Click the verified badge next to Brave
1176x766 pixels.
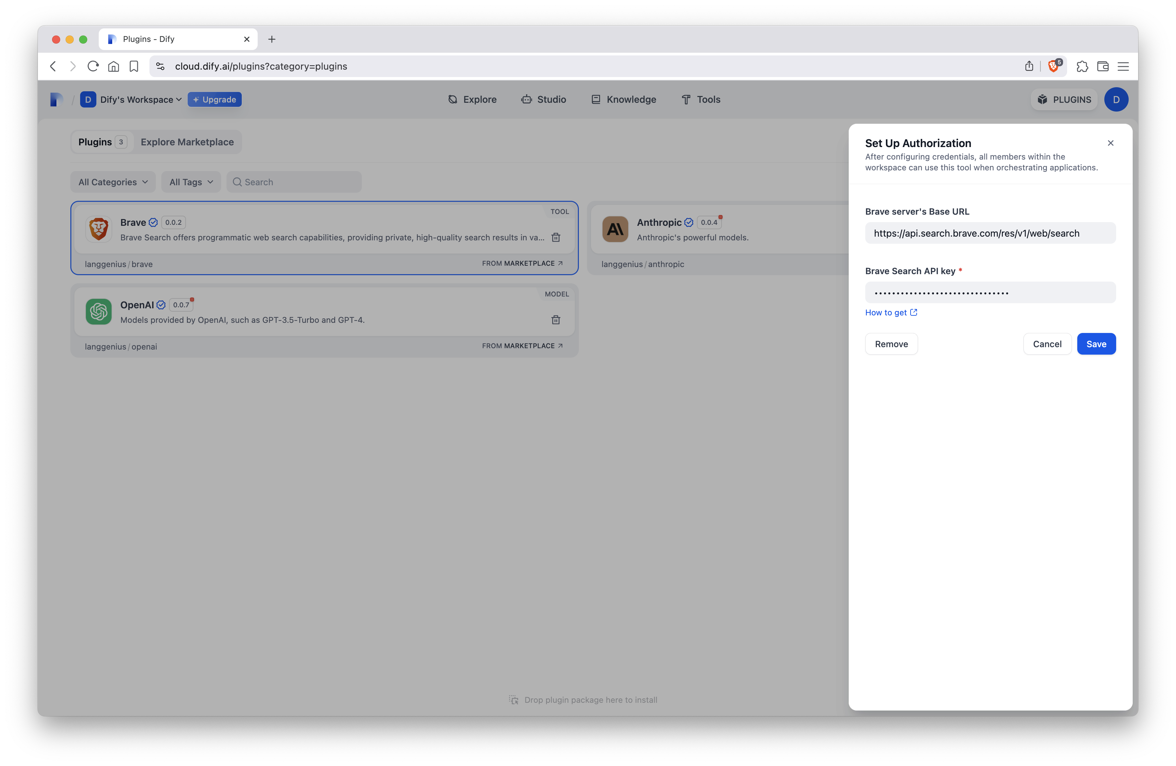tap(153, 222)
